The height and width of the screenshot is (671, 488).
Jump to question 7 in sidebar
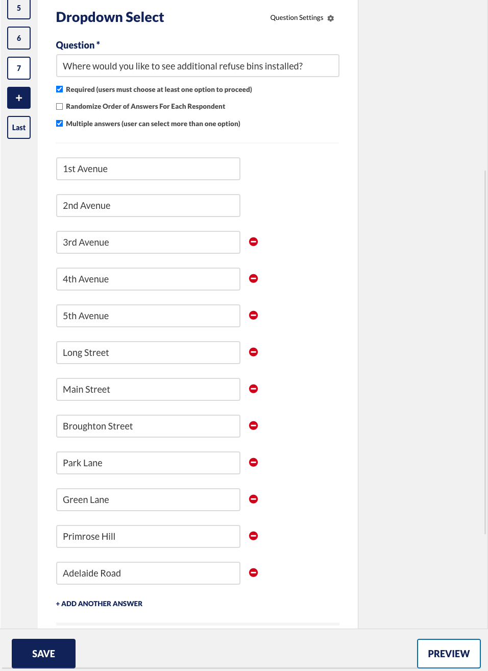[19, 68]
